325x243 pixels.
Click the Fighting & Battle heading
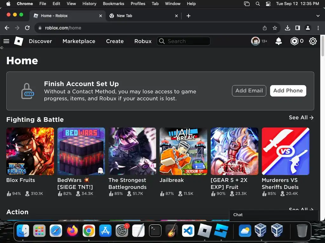(35, 120)
